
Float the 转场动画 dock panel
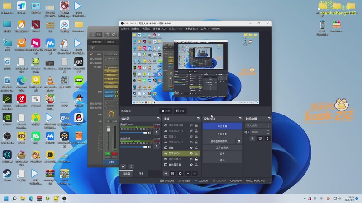269,119
